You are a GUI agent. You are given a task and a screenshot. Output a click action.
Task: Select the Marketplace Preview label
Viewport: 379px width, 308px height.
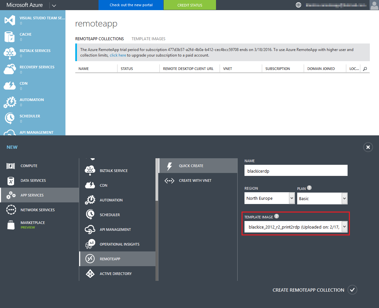click(33, 225)
